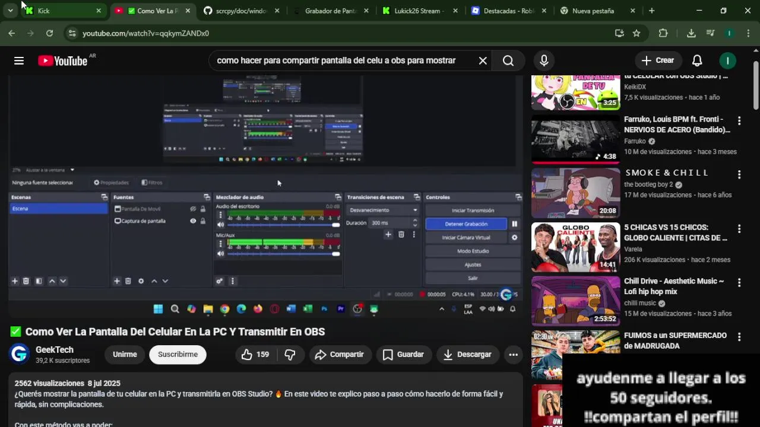This screenshot has width=760, height=427.
Task: Click the pause recording button in OBS video
Action: point(514,224)
